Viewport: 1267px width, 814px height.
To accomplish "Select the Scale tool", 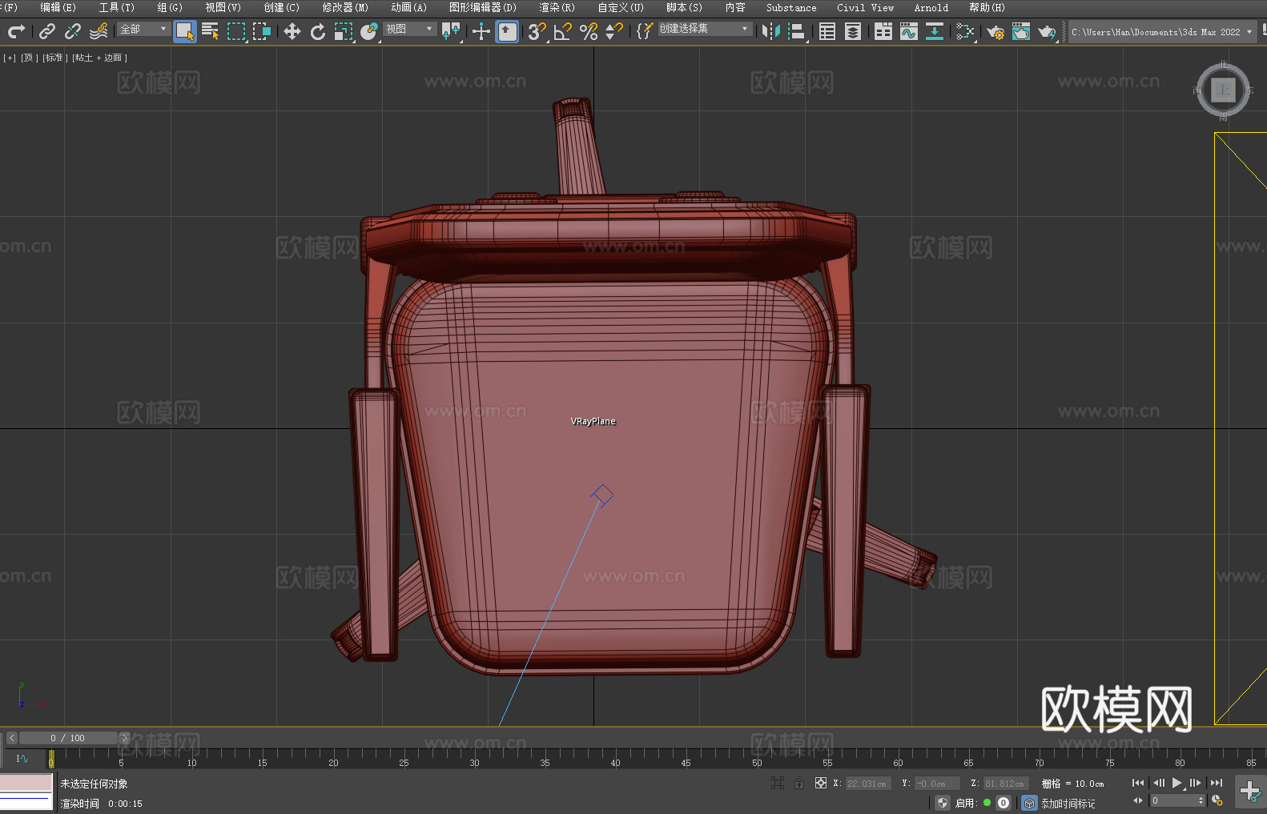I will click(344, 31).
